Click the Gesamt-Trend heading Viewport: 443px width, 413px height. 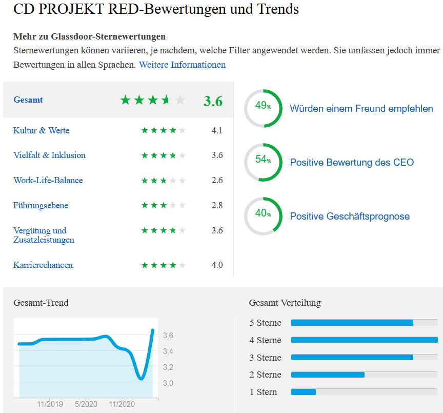pyautogui.click(x=41, y=303)
